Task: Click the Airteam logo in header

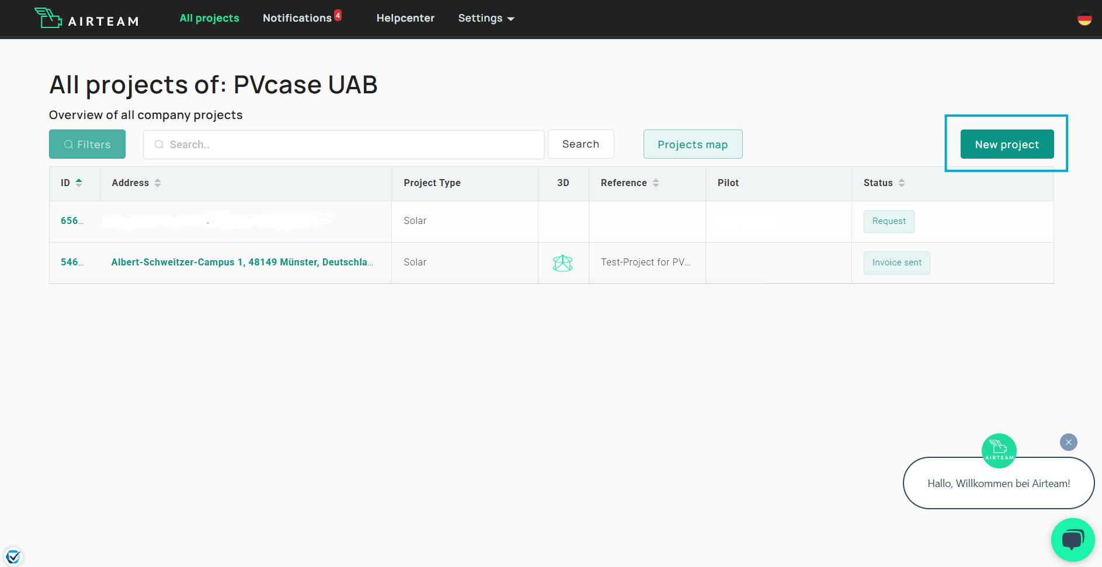Action: (86, 18)
